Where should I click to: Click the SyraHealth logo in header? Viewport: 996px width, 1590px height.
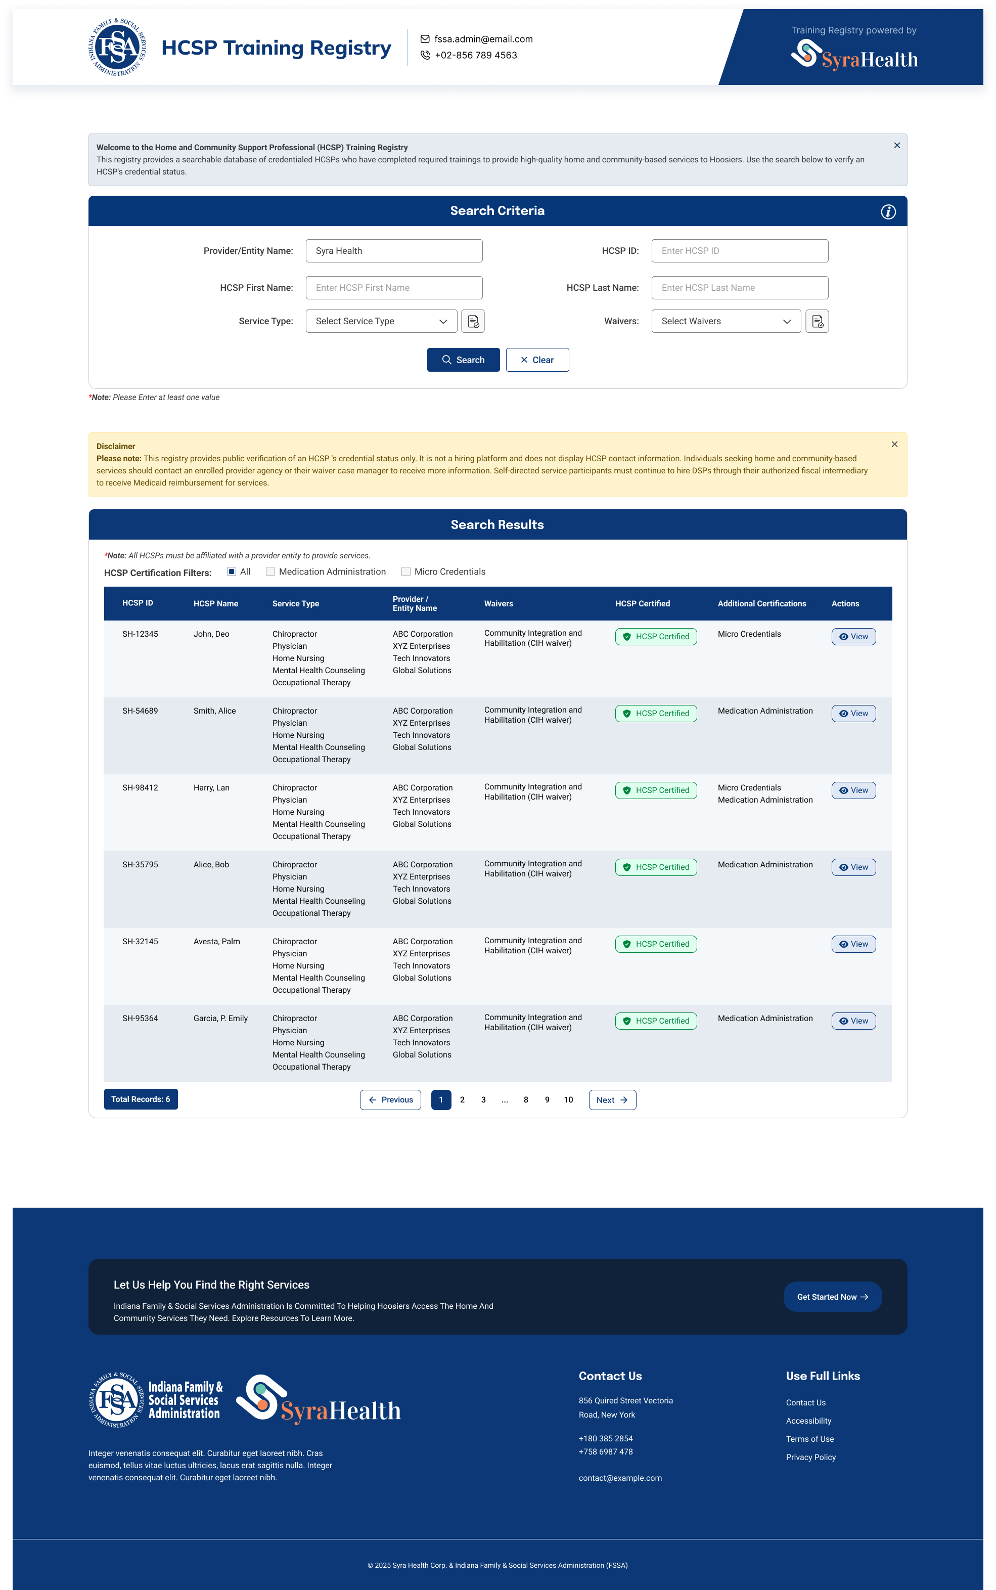[x=854, y=55]
